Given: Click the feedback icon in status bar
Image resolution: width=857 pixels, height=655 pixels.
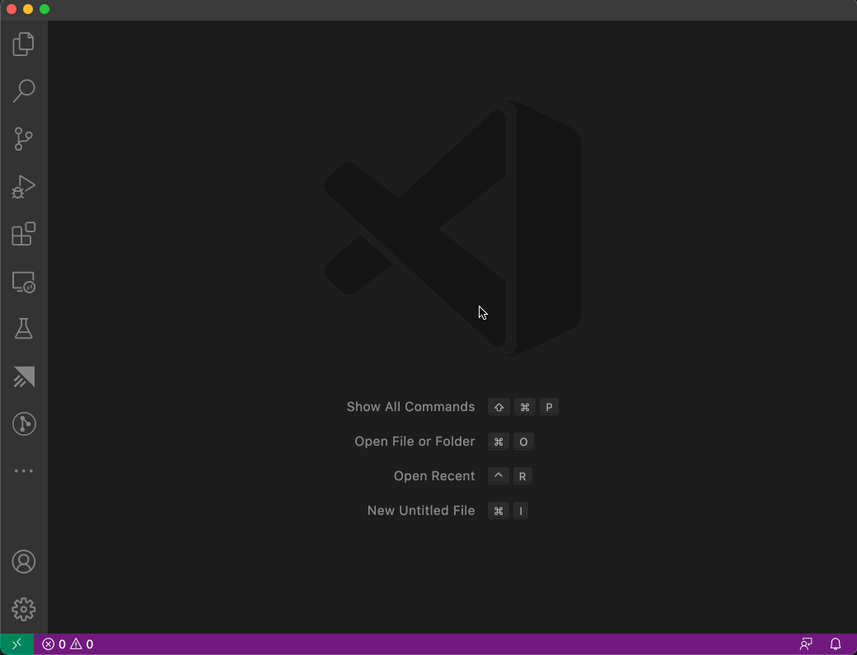Looking at the screenshot, I should [x=806, y=644].
